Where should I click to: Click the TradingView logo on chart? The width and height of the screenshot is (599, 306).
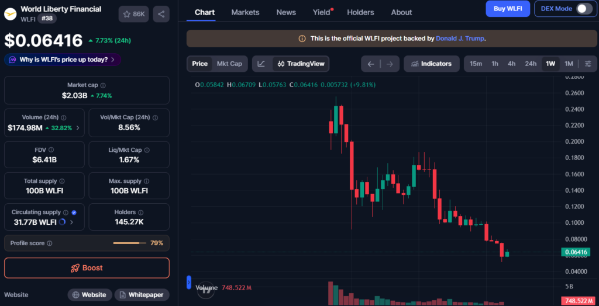click(x=206, y=290)
